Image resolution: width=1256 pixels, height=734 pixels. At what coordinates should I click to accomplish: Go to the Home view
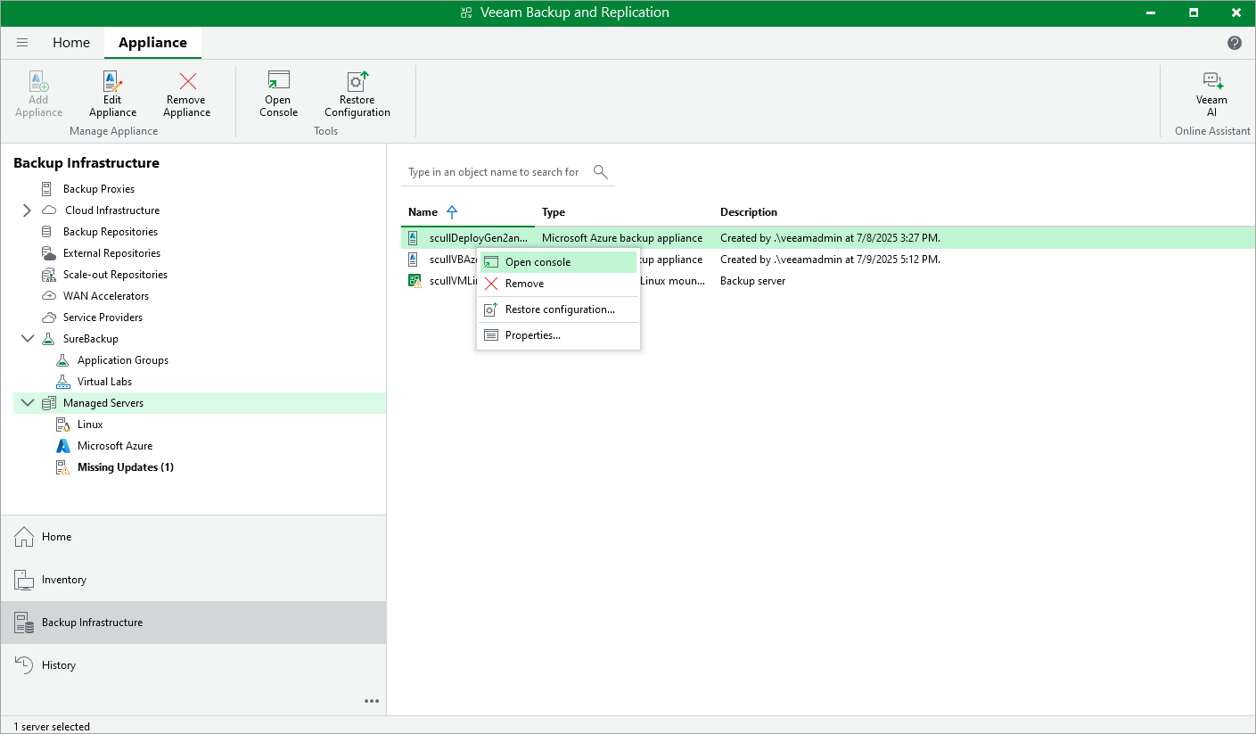(x=193, y=537)
